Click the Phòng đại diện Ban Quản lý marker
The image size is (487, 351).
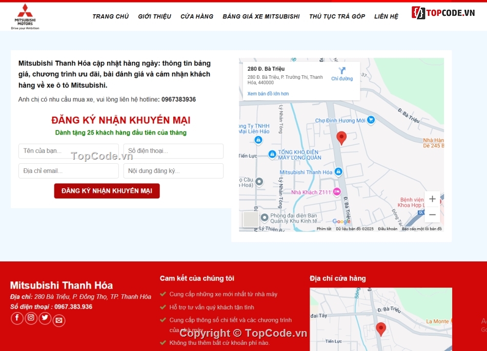265,217
